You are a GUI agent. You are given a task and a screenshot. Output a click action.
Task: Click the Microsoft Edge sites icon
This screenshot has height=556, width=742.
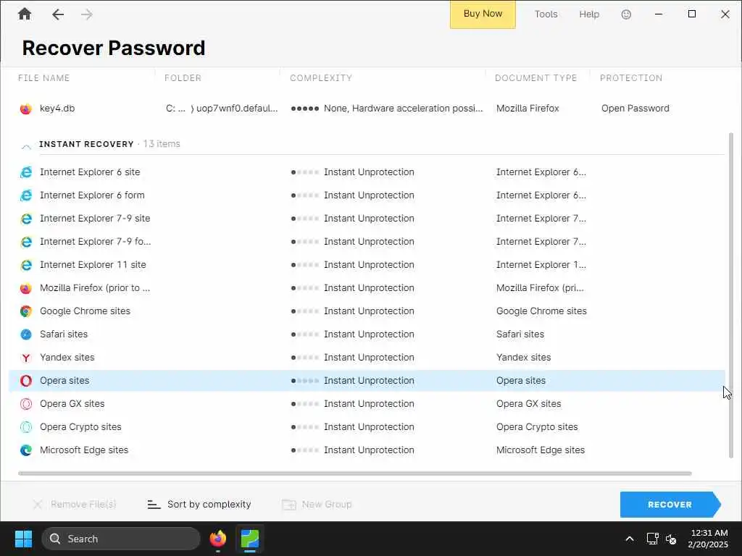coord(26,450)
